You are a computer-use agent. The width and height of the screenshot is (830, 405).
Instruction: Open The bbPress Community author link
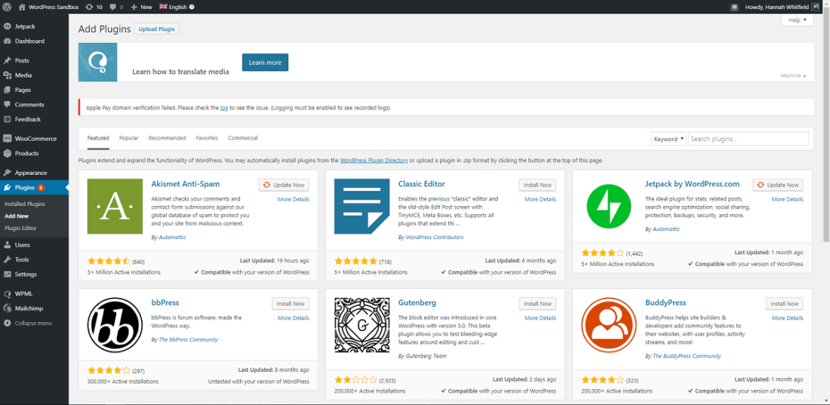click(189, 339)
